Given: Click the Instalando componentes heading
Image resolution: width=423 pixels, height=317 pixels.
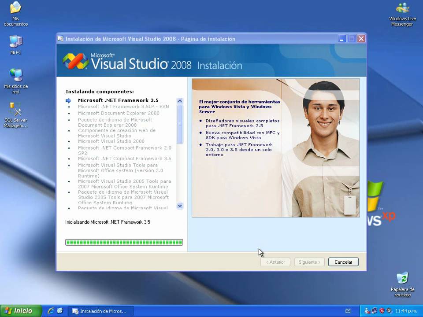Looking at the screenshot, I should pyautogui.click(x=100, y=92).
